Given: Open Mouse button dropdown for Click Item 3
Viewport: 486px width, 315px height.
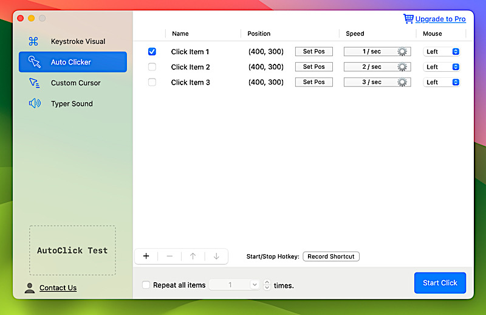Looking at the screenshot, I should (x=442, y=82).
